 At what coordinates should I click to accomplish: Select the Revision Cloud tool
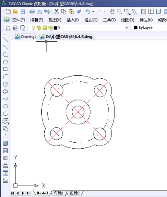point(5,91)
